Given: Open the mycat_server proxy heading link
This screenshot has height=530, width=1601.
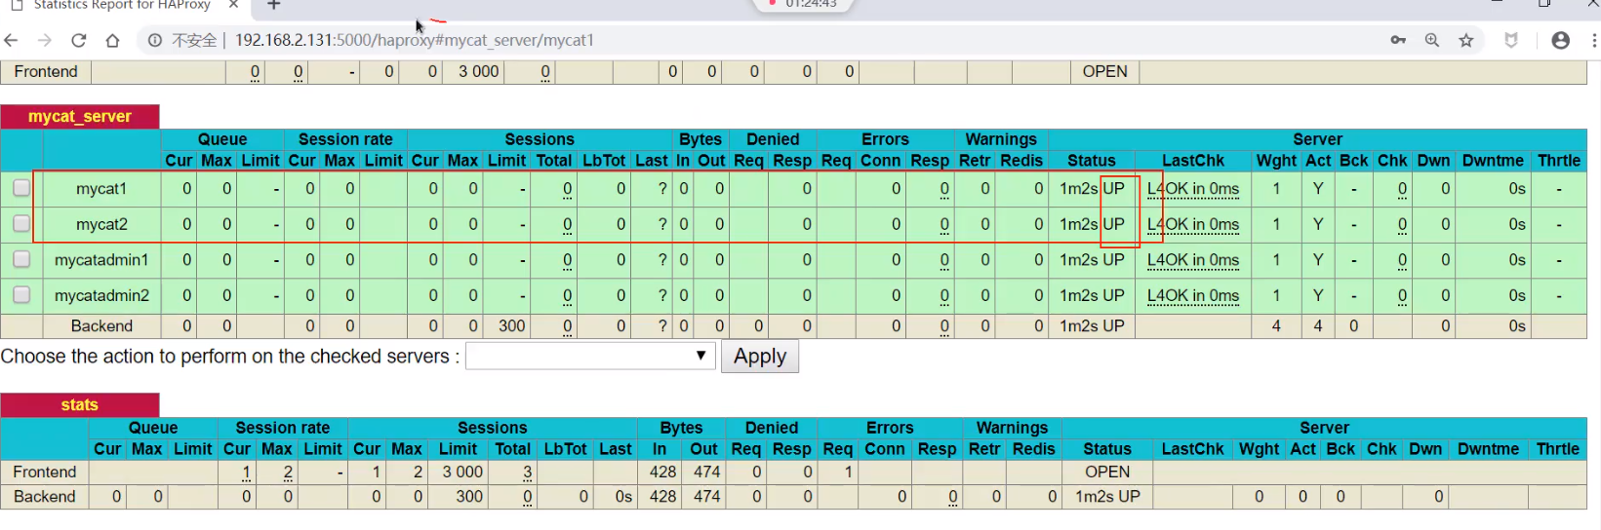Looking at the screenshot, I should tap(80, 116).
